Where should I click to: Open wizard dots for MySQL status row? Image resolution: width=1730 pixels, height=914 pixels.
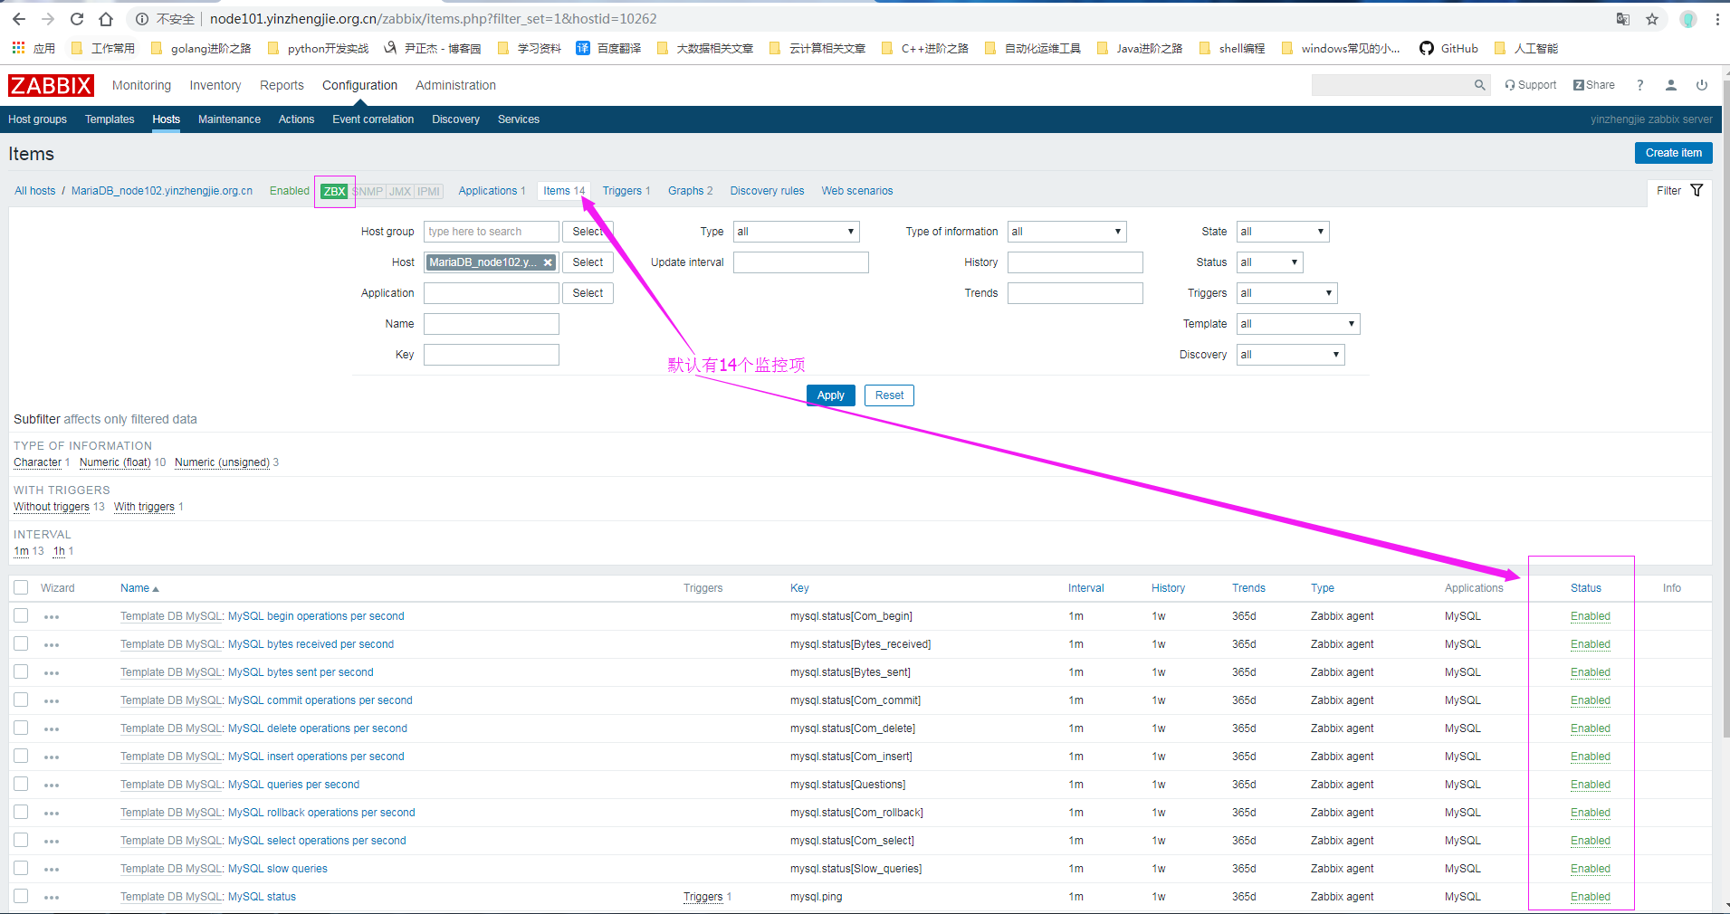[x=52, y=898]
